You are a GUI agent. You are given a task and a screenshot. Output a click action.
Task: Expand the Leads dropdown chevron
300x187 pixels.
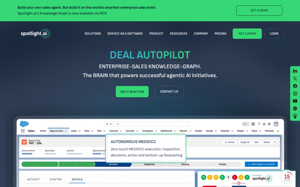[x=79, y=131]
